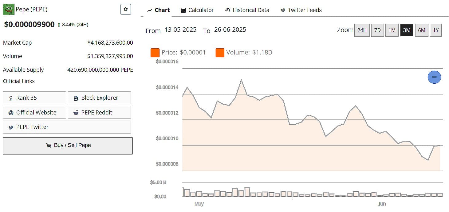Toggle the Volume series orange legend swatch
This screenshot has width=449, height=212.
point(220,53)
